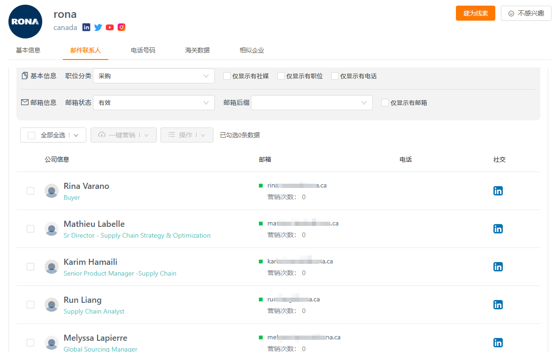Click Mathieu Labelle's masked email address
This screenshot has width=553, height=352.
[303, 224]
